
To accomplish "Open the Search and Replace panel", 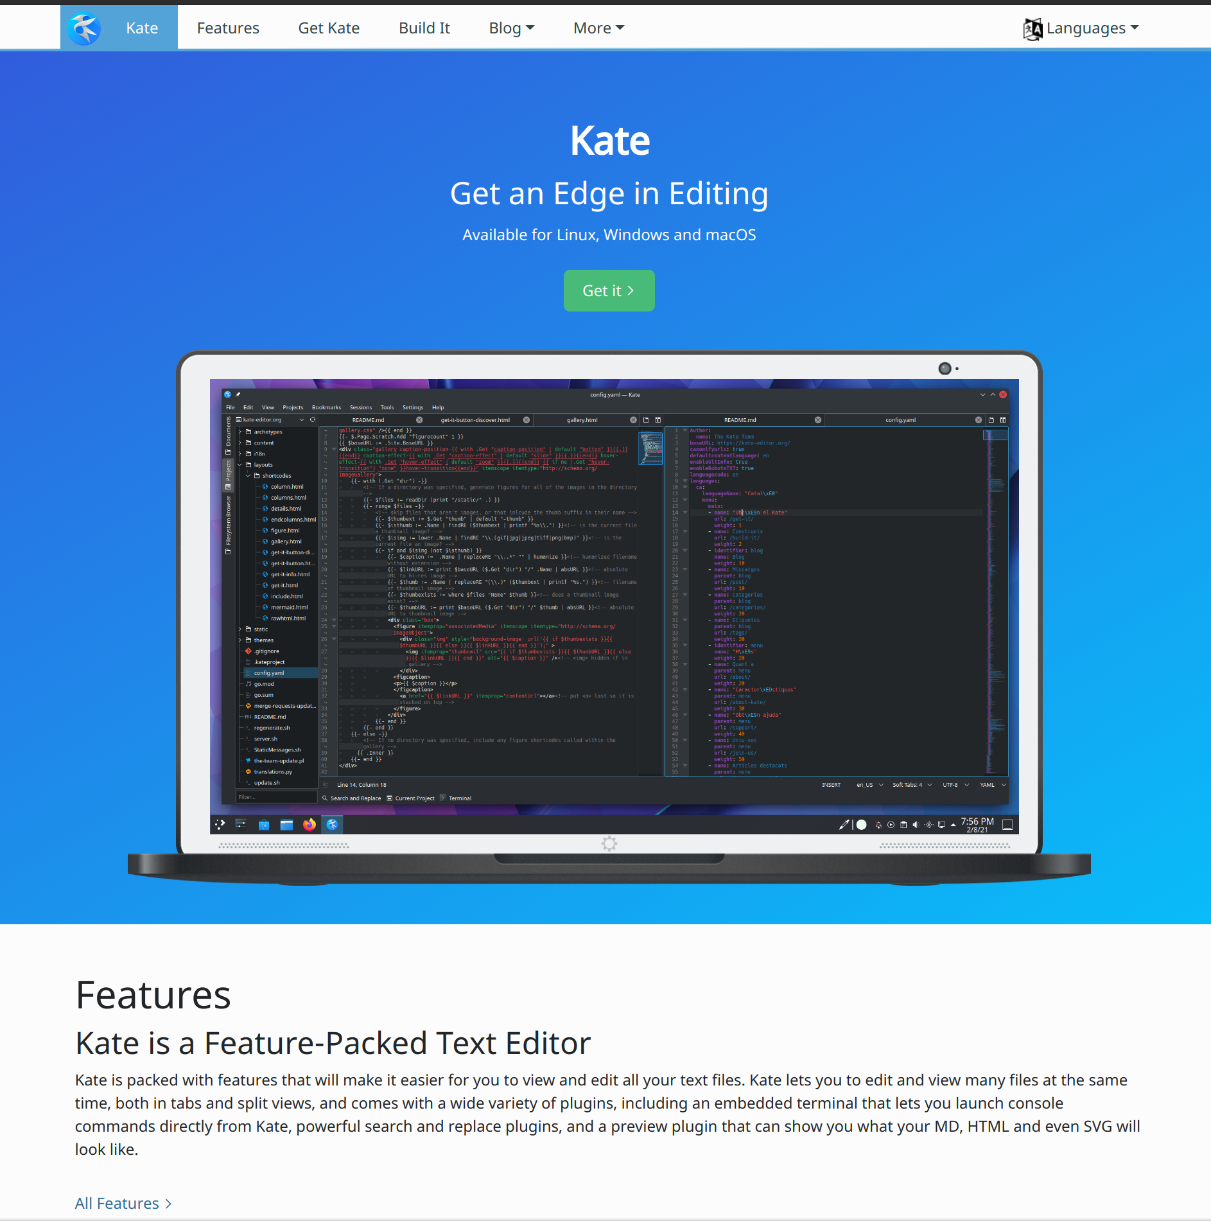I will point(352,798).
